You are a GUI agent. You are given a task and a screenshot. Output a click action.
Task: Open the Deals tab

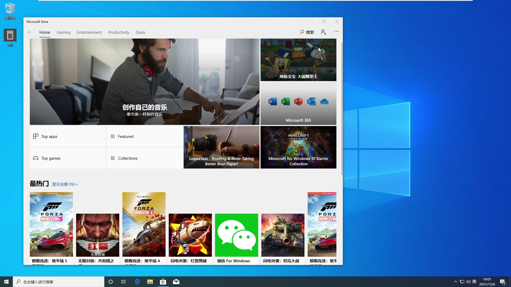(x=141, y=32)
